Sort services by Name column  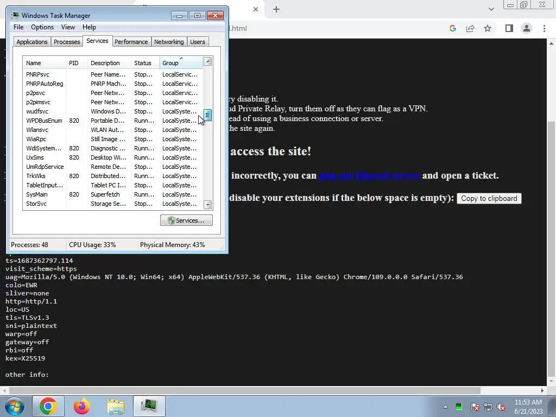click(45, 63)
